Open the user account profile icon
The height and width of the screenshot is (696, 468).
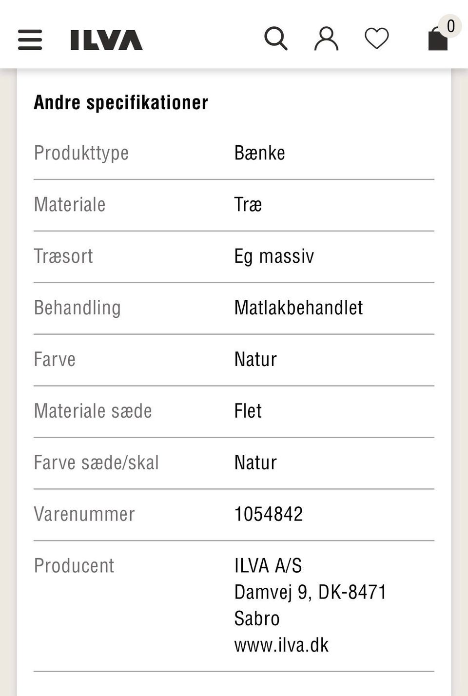[326, 39]
